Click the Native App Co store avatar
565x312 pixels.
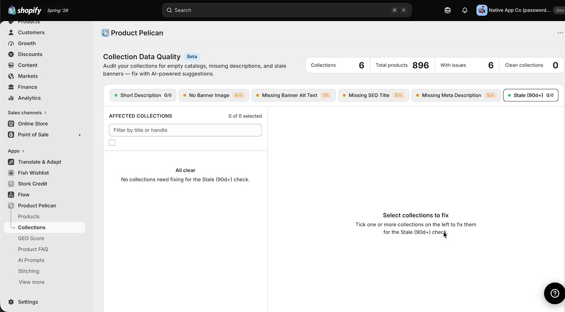pyautogui.click(x=482, y=10)
